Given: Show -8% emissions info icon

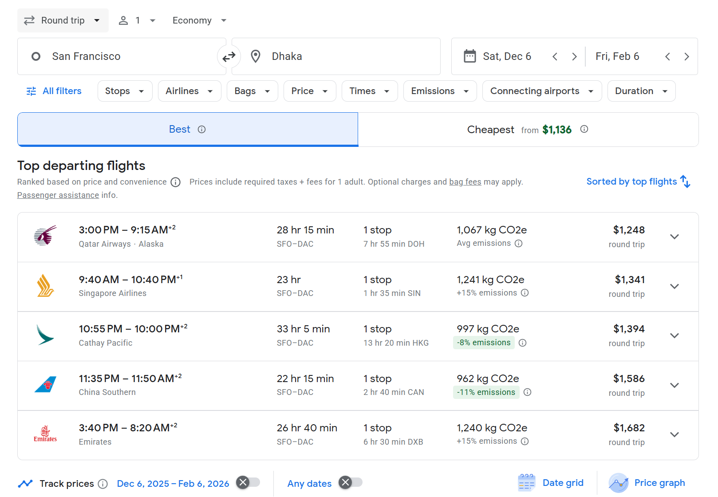Looking at the screenshot, I should (523, 343).
